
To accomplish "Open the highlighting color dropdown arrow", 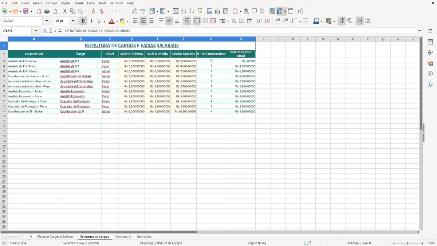I will [127, 21].
